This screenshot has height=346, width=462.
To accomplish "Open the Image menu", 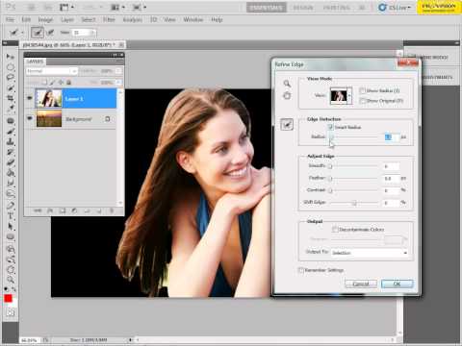I will (45, 19).
